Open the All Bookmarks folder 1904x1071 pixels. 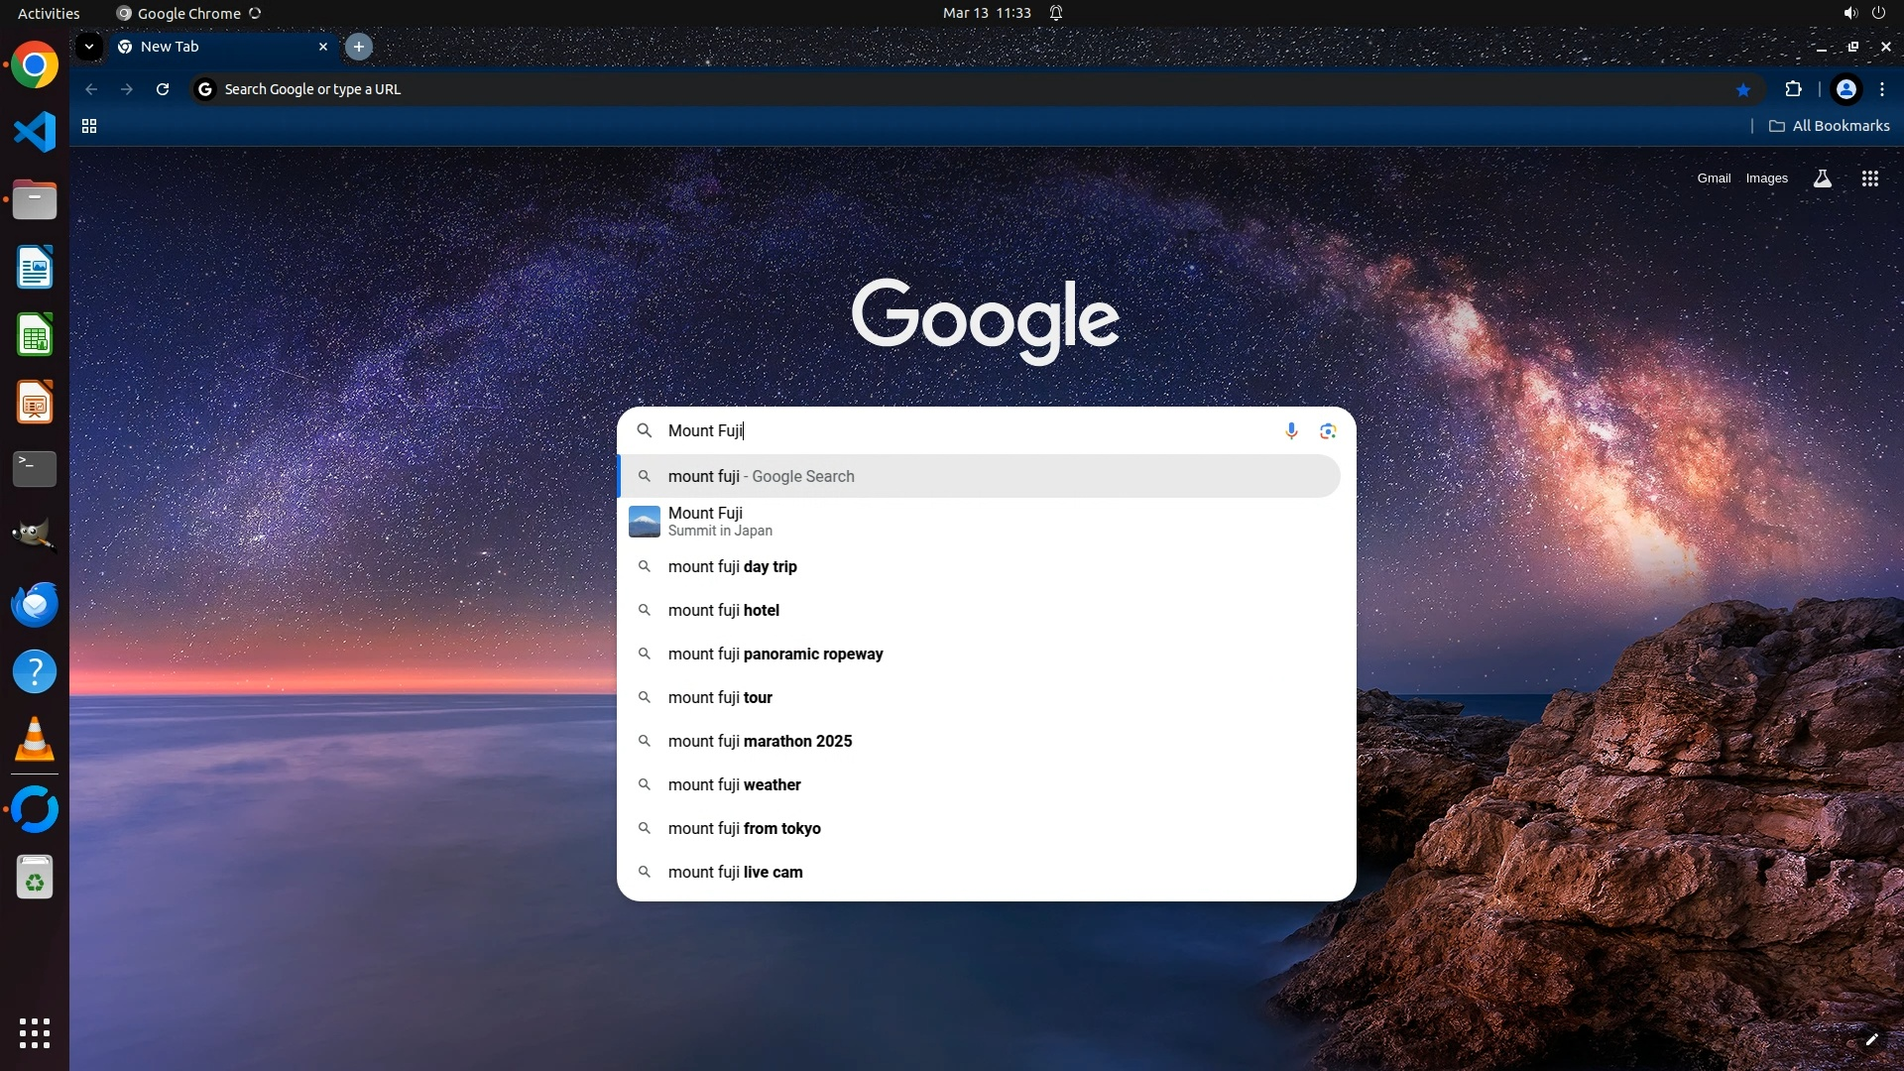point(1830,126)
